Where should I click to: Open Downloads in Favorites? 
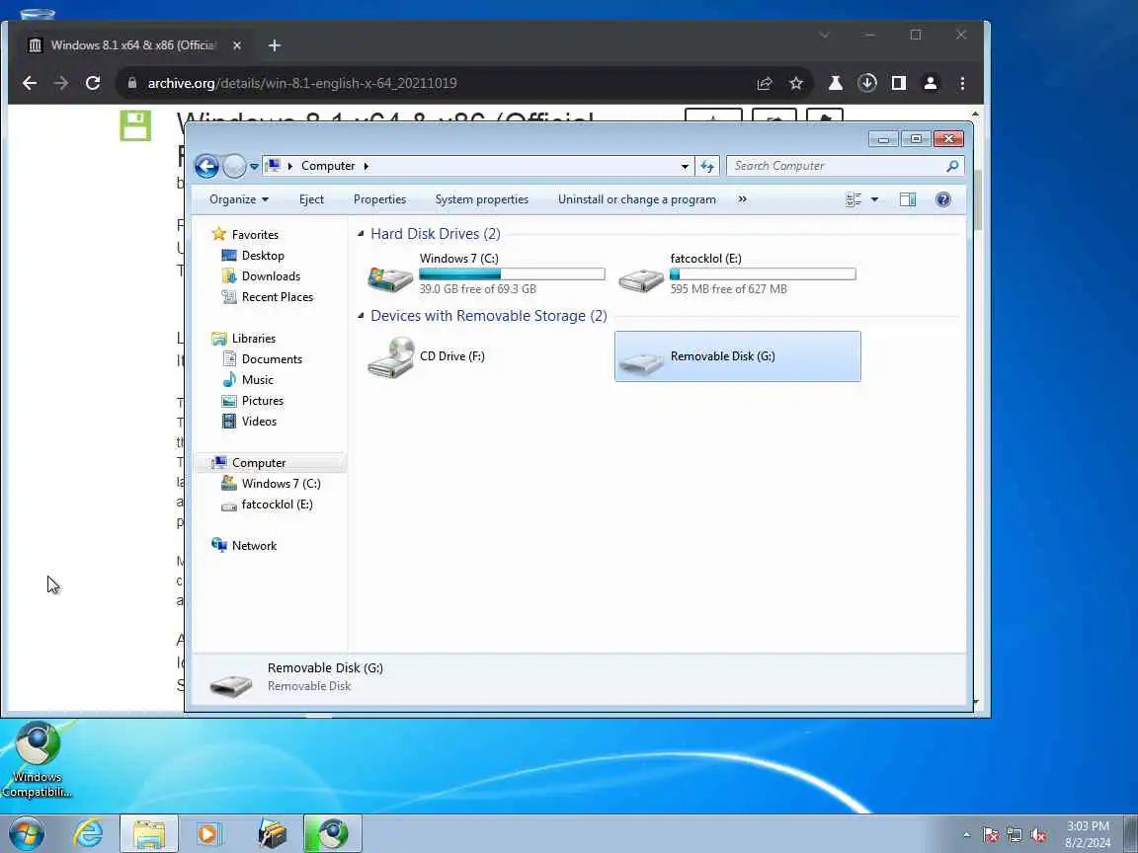271,276
